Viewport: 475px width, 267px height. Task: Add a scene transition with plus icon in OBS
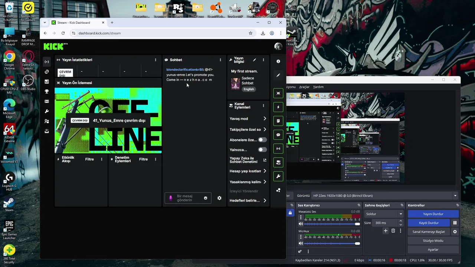[x=386, y=231]
